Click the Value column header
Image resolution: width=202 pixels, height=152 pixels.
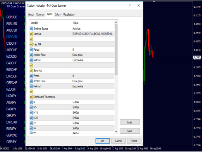[93, 23]
